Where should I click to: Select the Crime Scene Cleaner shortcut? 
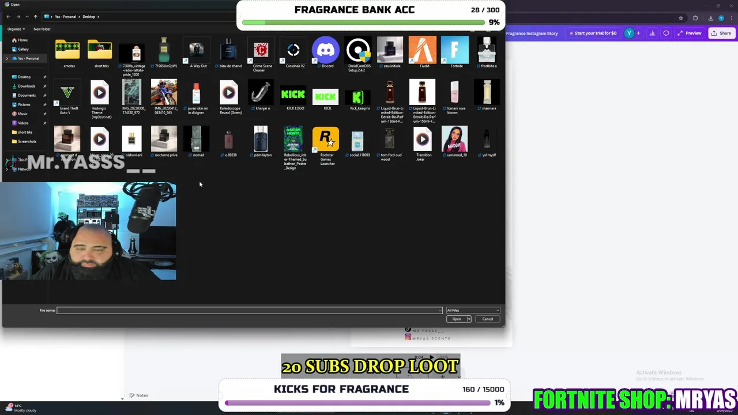(261, 55)
